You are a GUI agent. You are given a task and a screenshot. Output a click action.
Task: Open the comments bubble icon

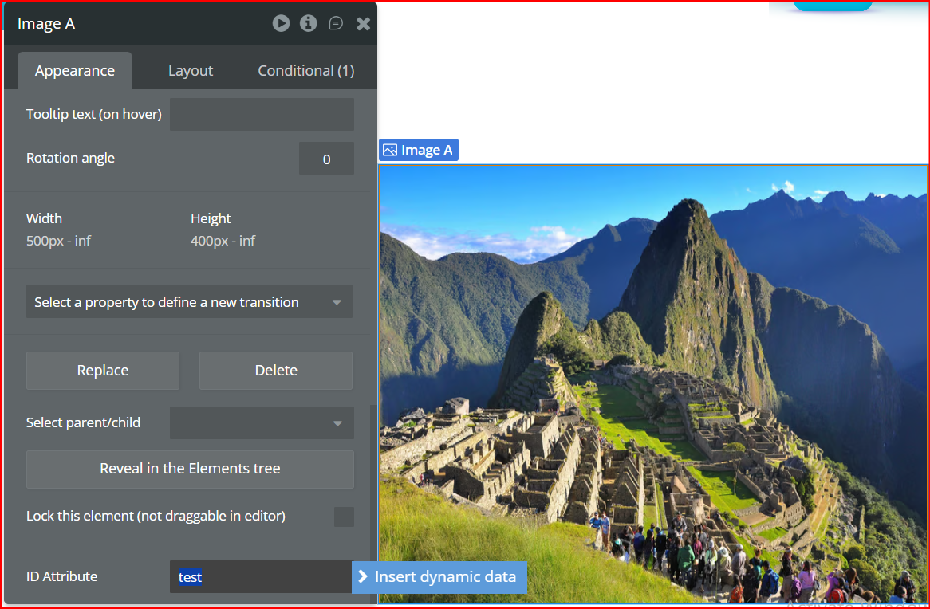click(336, 23)
